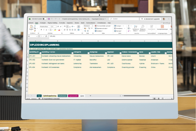Switch to the Jaaroverzicht sheet tab
This screenshot has width=196, height=131.
point(73,96)
